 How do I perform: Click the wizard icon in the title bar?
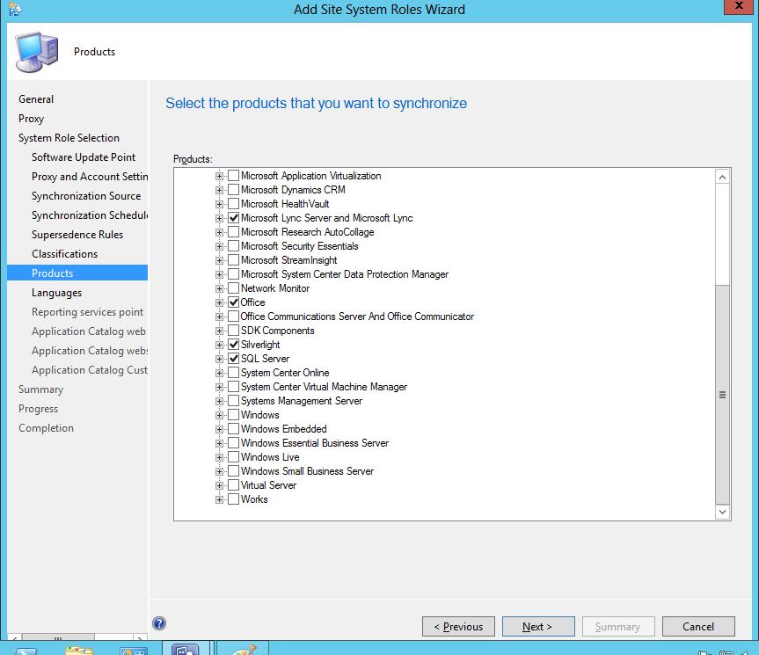(x=15, y=9)
